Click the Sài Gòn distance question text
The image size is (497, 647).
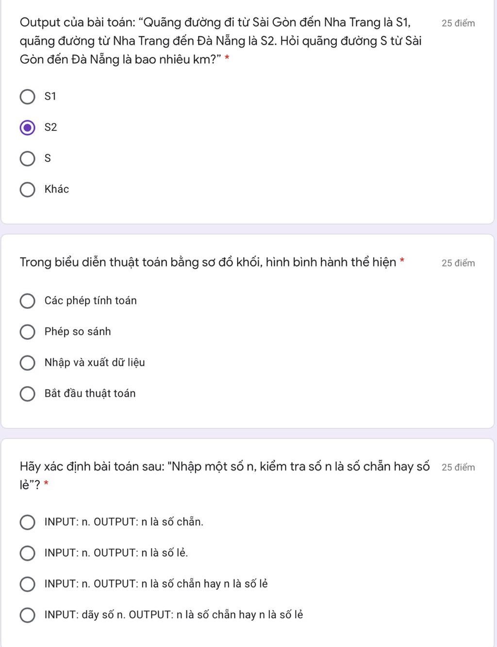point(221,41)
